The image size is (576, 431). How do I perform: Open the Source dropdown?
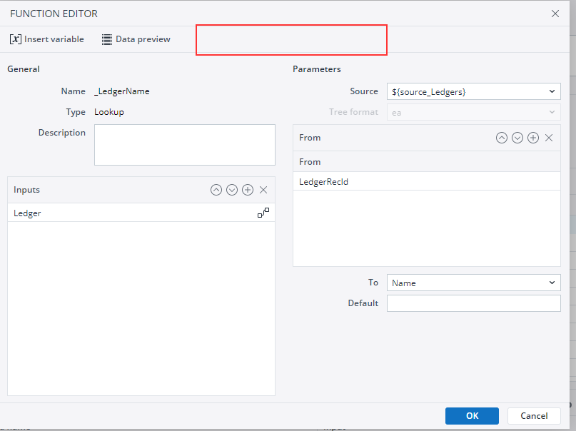tap(473, 91)
